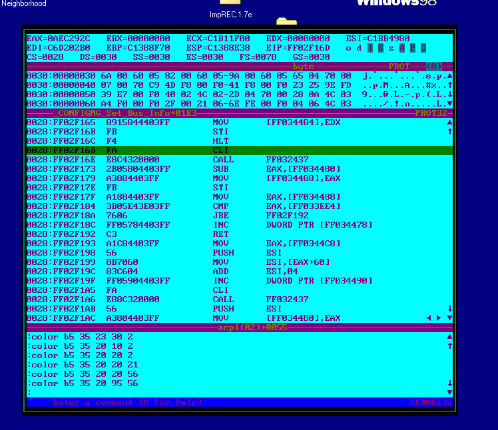Select the highlighted CLI instruction at FF02F16D
This screenshot has height=430, width=498.
point(240,150)
